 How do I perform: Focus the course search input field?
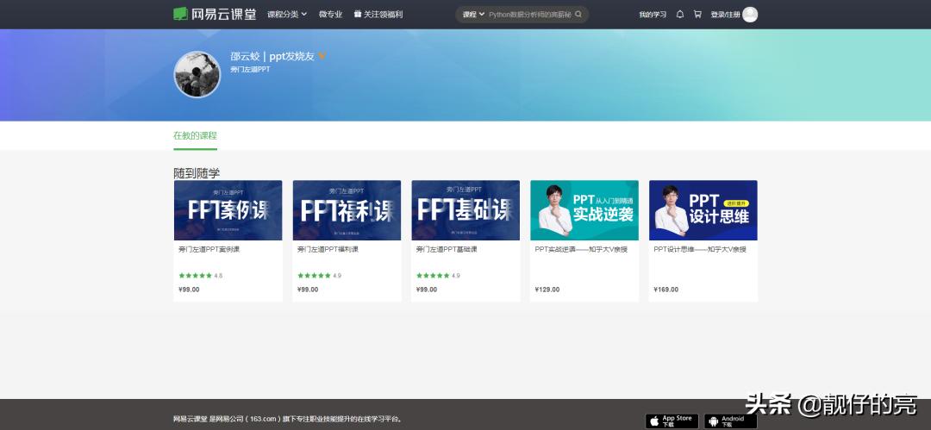pos(530,15)
